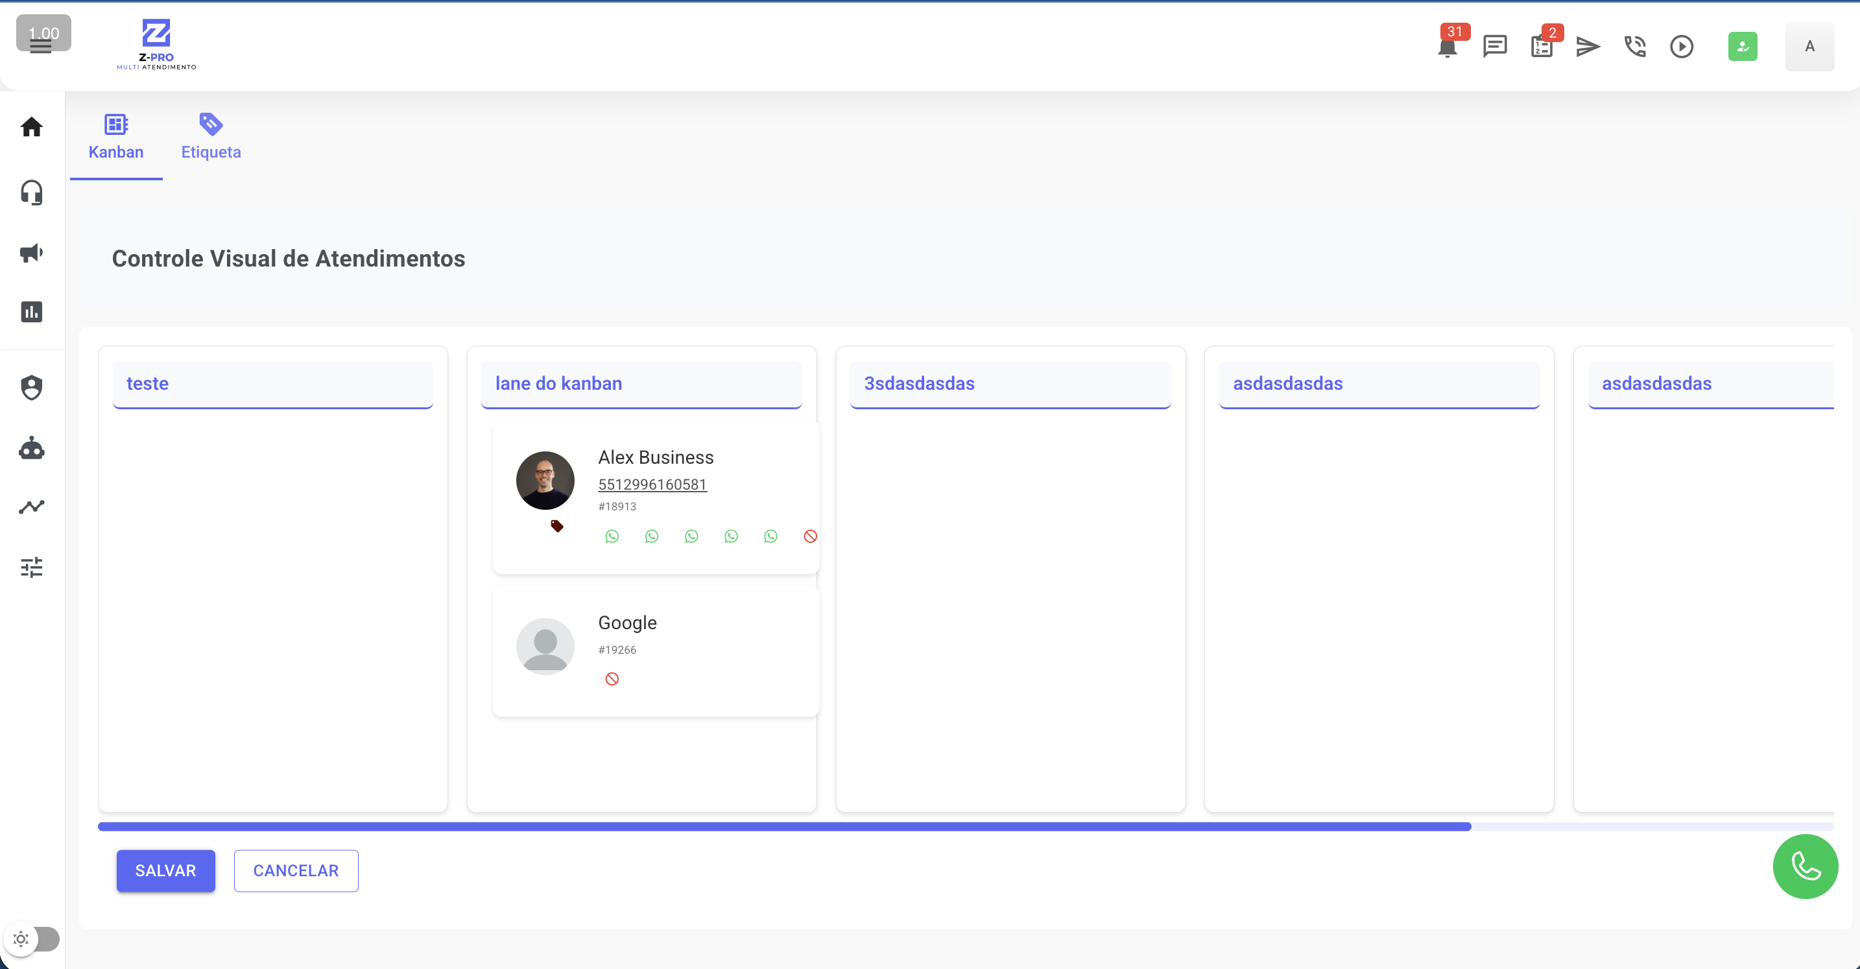Open the notifications bell with 31 alerts
Image resolution: width=1860 pixels, height=969 pixels.
coord(1446,46)
